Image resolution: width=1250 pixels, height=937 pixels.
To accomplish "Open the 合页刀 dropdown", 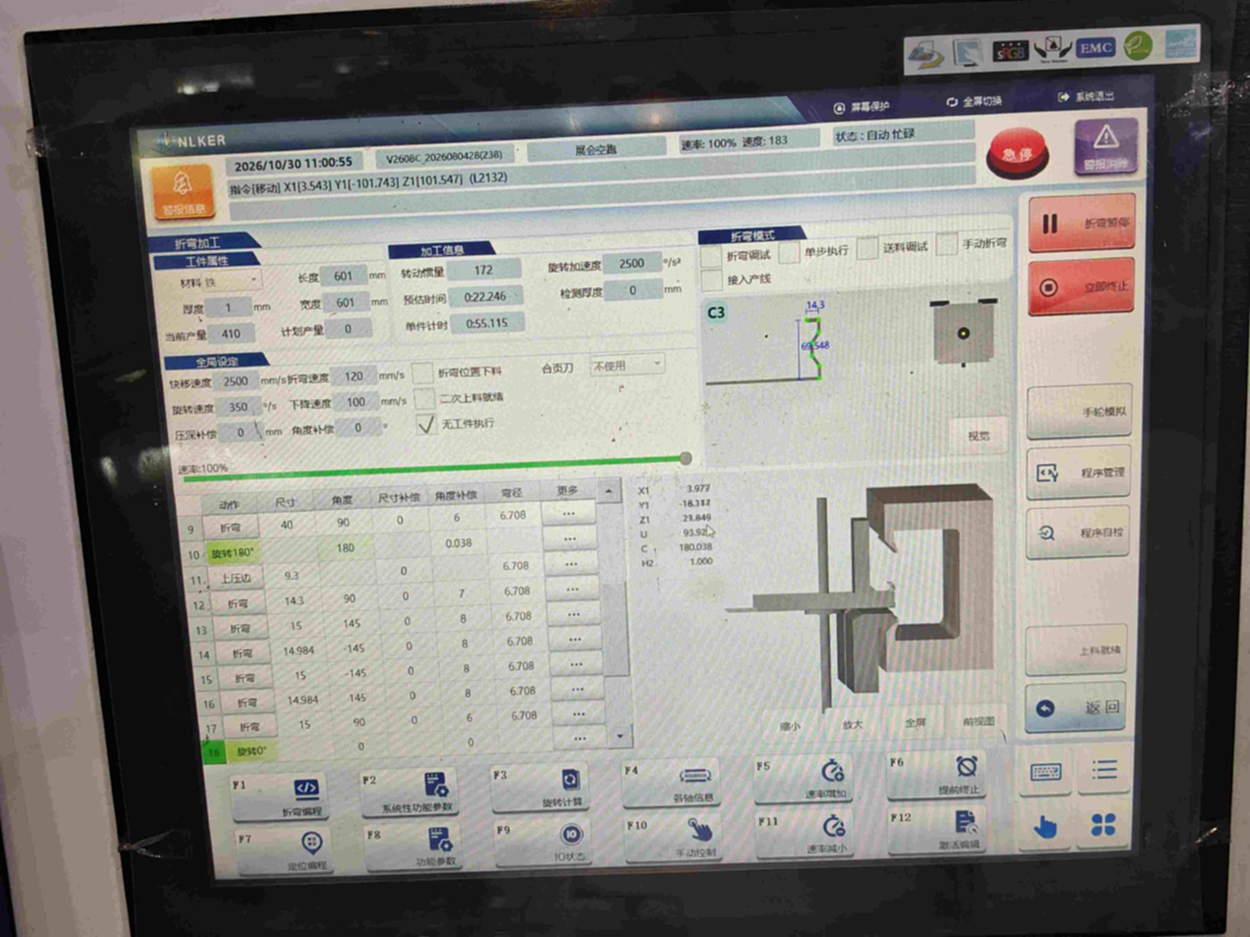I will [x=629, y=365].
